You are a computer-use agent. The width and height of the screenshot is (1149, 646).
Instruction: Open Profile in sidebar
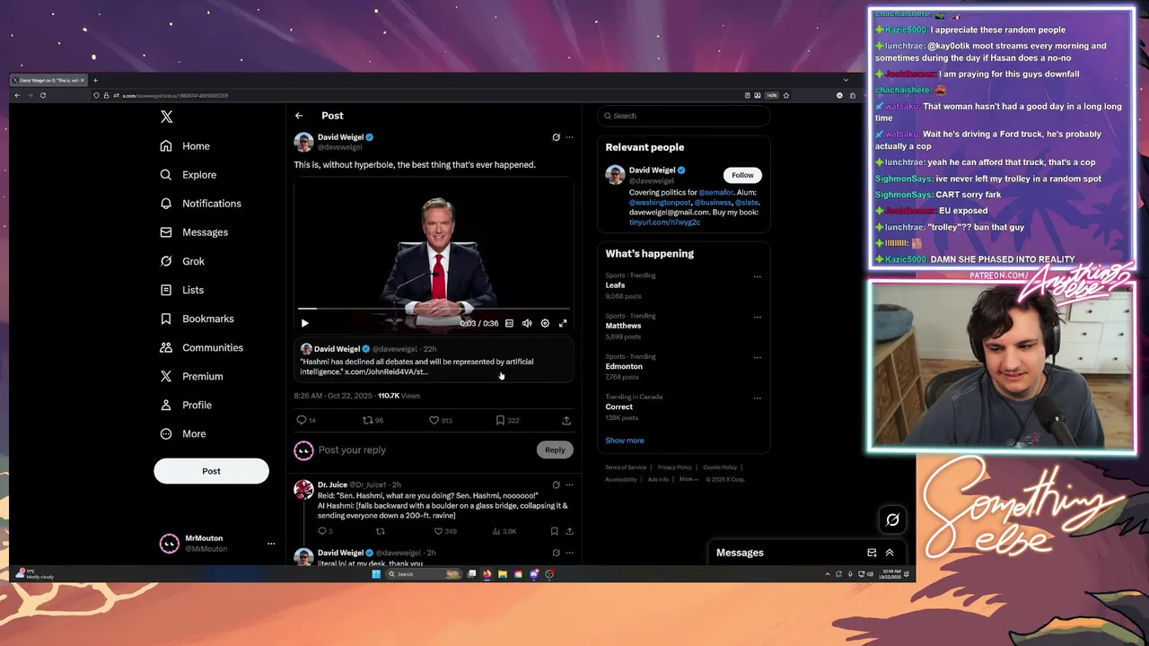tap(186, 405)
